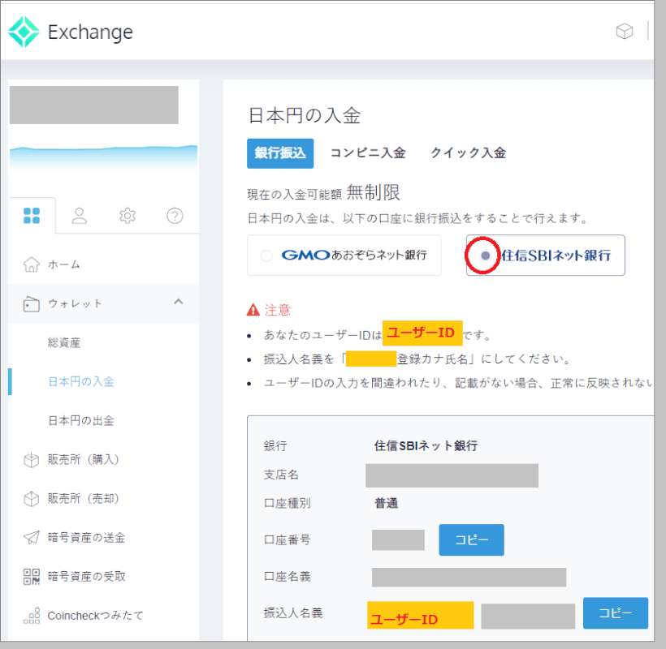Screen dimensions: 666x649
Task: Click the wallet icon beside ウォレット
Action: pyautogui.click(x=32, y=303)
